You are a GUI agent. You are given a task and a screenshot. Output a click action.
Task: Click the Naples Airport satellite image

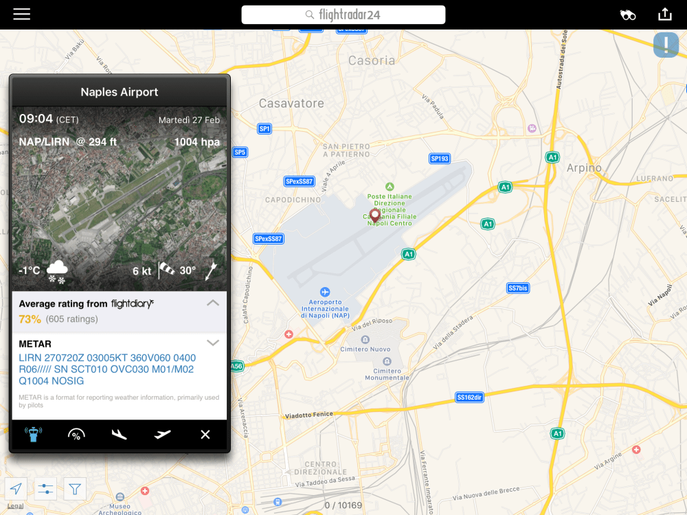(120, 199)
